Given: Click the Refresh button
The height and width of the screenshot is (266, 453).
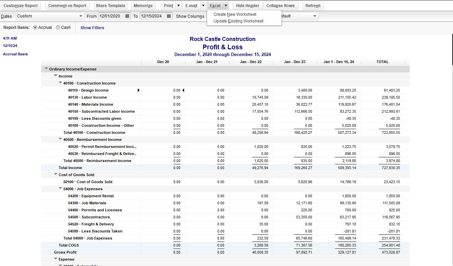Looking at the screenshot, I should [x=313, y=6].
